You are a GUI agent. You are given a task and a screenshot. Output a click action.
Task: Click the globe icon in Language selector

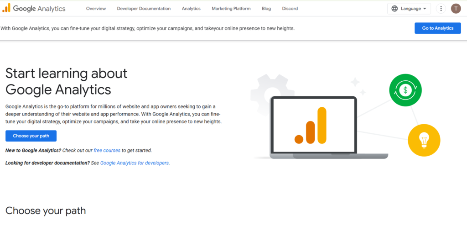[394, 9]
